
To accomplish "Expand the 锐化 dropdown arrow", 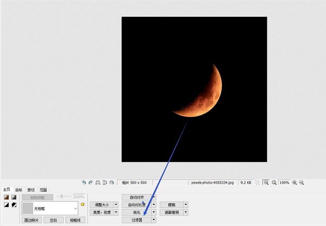I will tap(154, 212).
